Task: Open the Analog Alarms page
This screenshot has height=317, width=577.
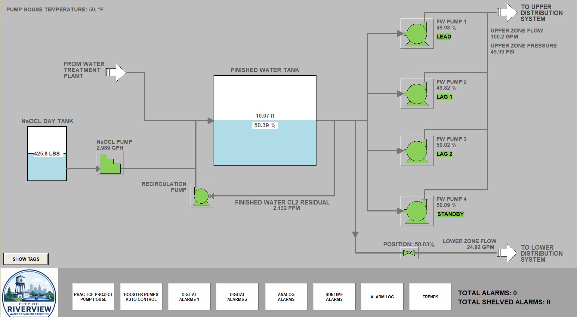Action: 286,297
